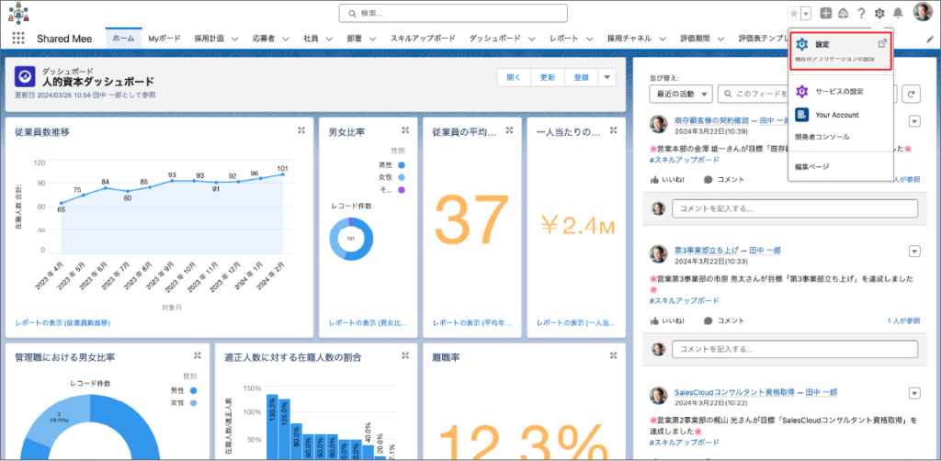This screenshot has height=461, width=941.
Task: Open the Myボード tab
Action: coord(164,39)
